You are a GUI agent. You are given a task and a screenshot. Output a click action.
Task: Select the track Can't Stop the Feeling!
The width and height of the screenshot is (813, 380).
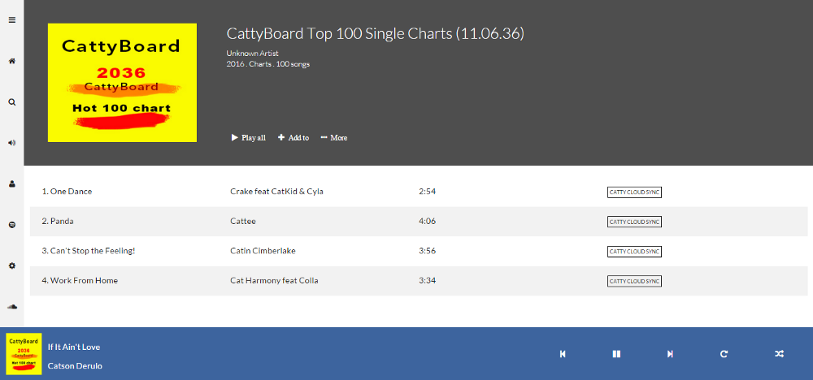(x=93, y=251)
